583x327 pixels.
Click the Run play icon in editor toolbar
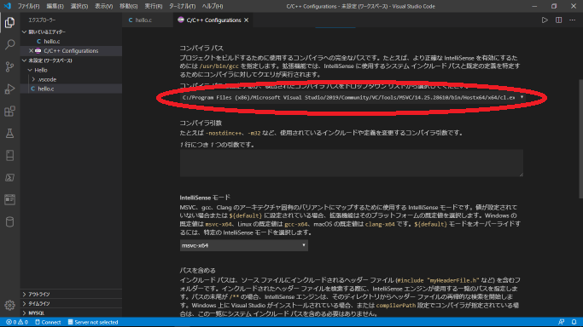[x=545, y=20]
